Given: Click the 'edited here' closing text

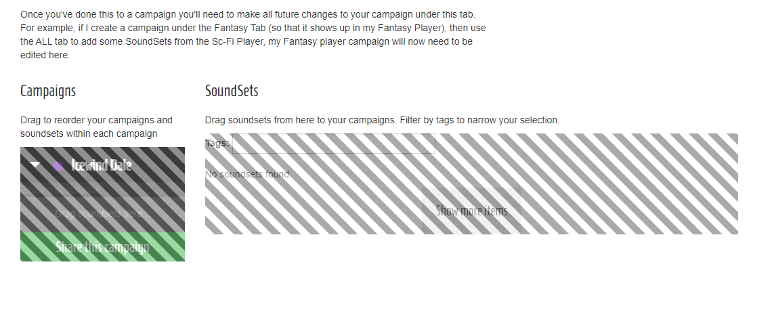Looking at the screenshot, I should tap(45, 56).
